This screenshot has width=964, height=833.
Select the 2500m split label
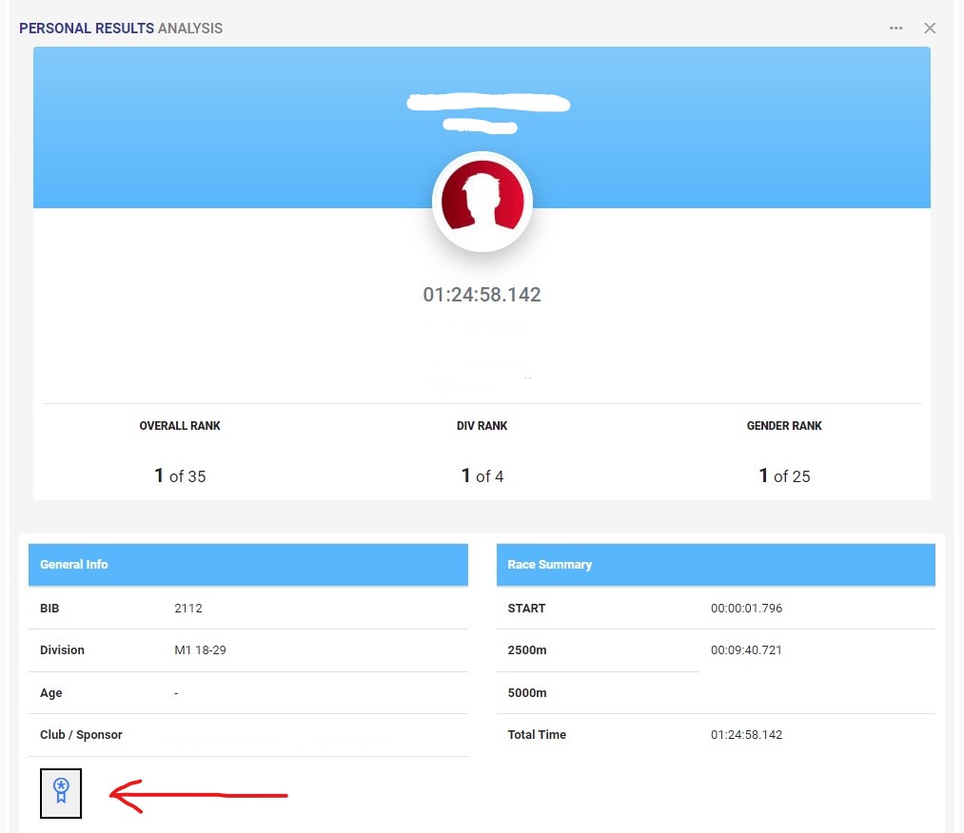pyautogui.click(x=527, y=650)
